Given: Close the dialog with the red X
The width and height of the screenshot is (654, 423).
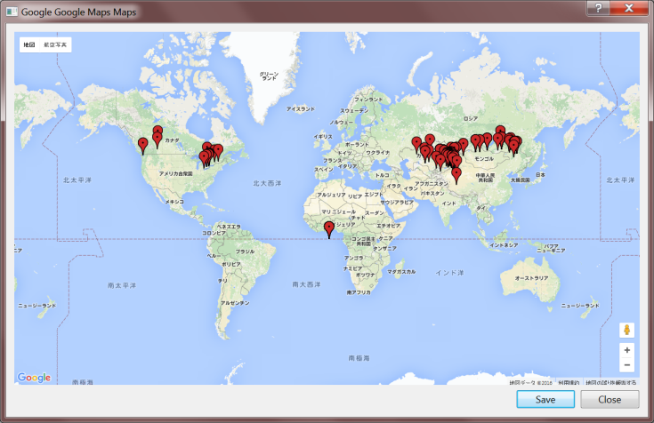Looking at the screenshot, I should click(x=630, y=8).
